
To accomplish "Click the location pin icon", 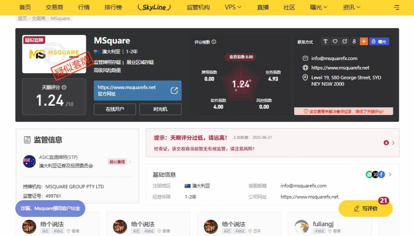I will coord(305,78).
